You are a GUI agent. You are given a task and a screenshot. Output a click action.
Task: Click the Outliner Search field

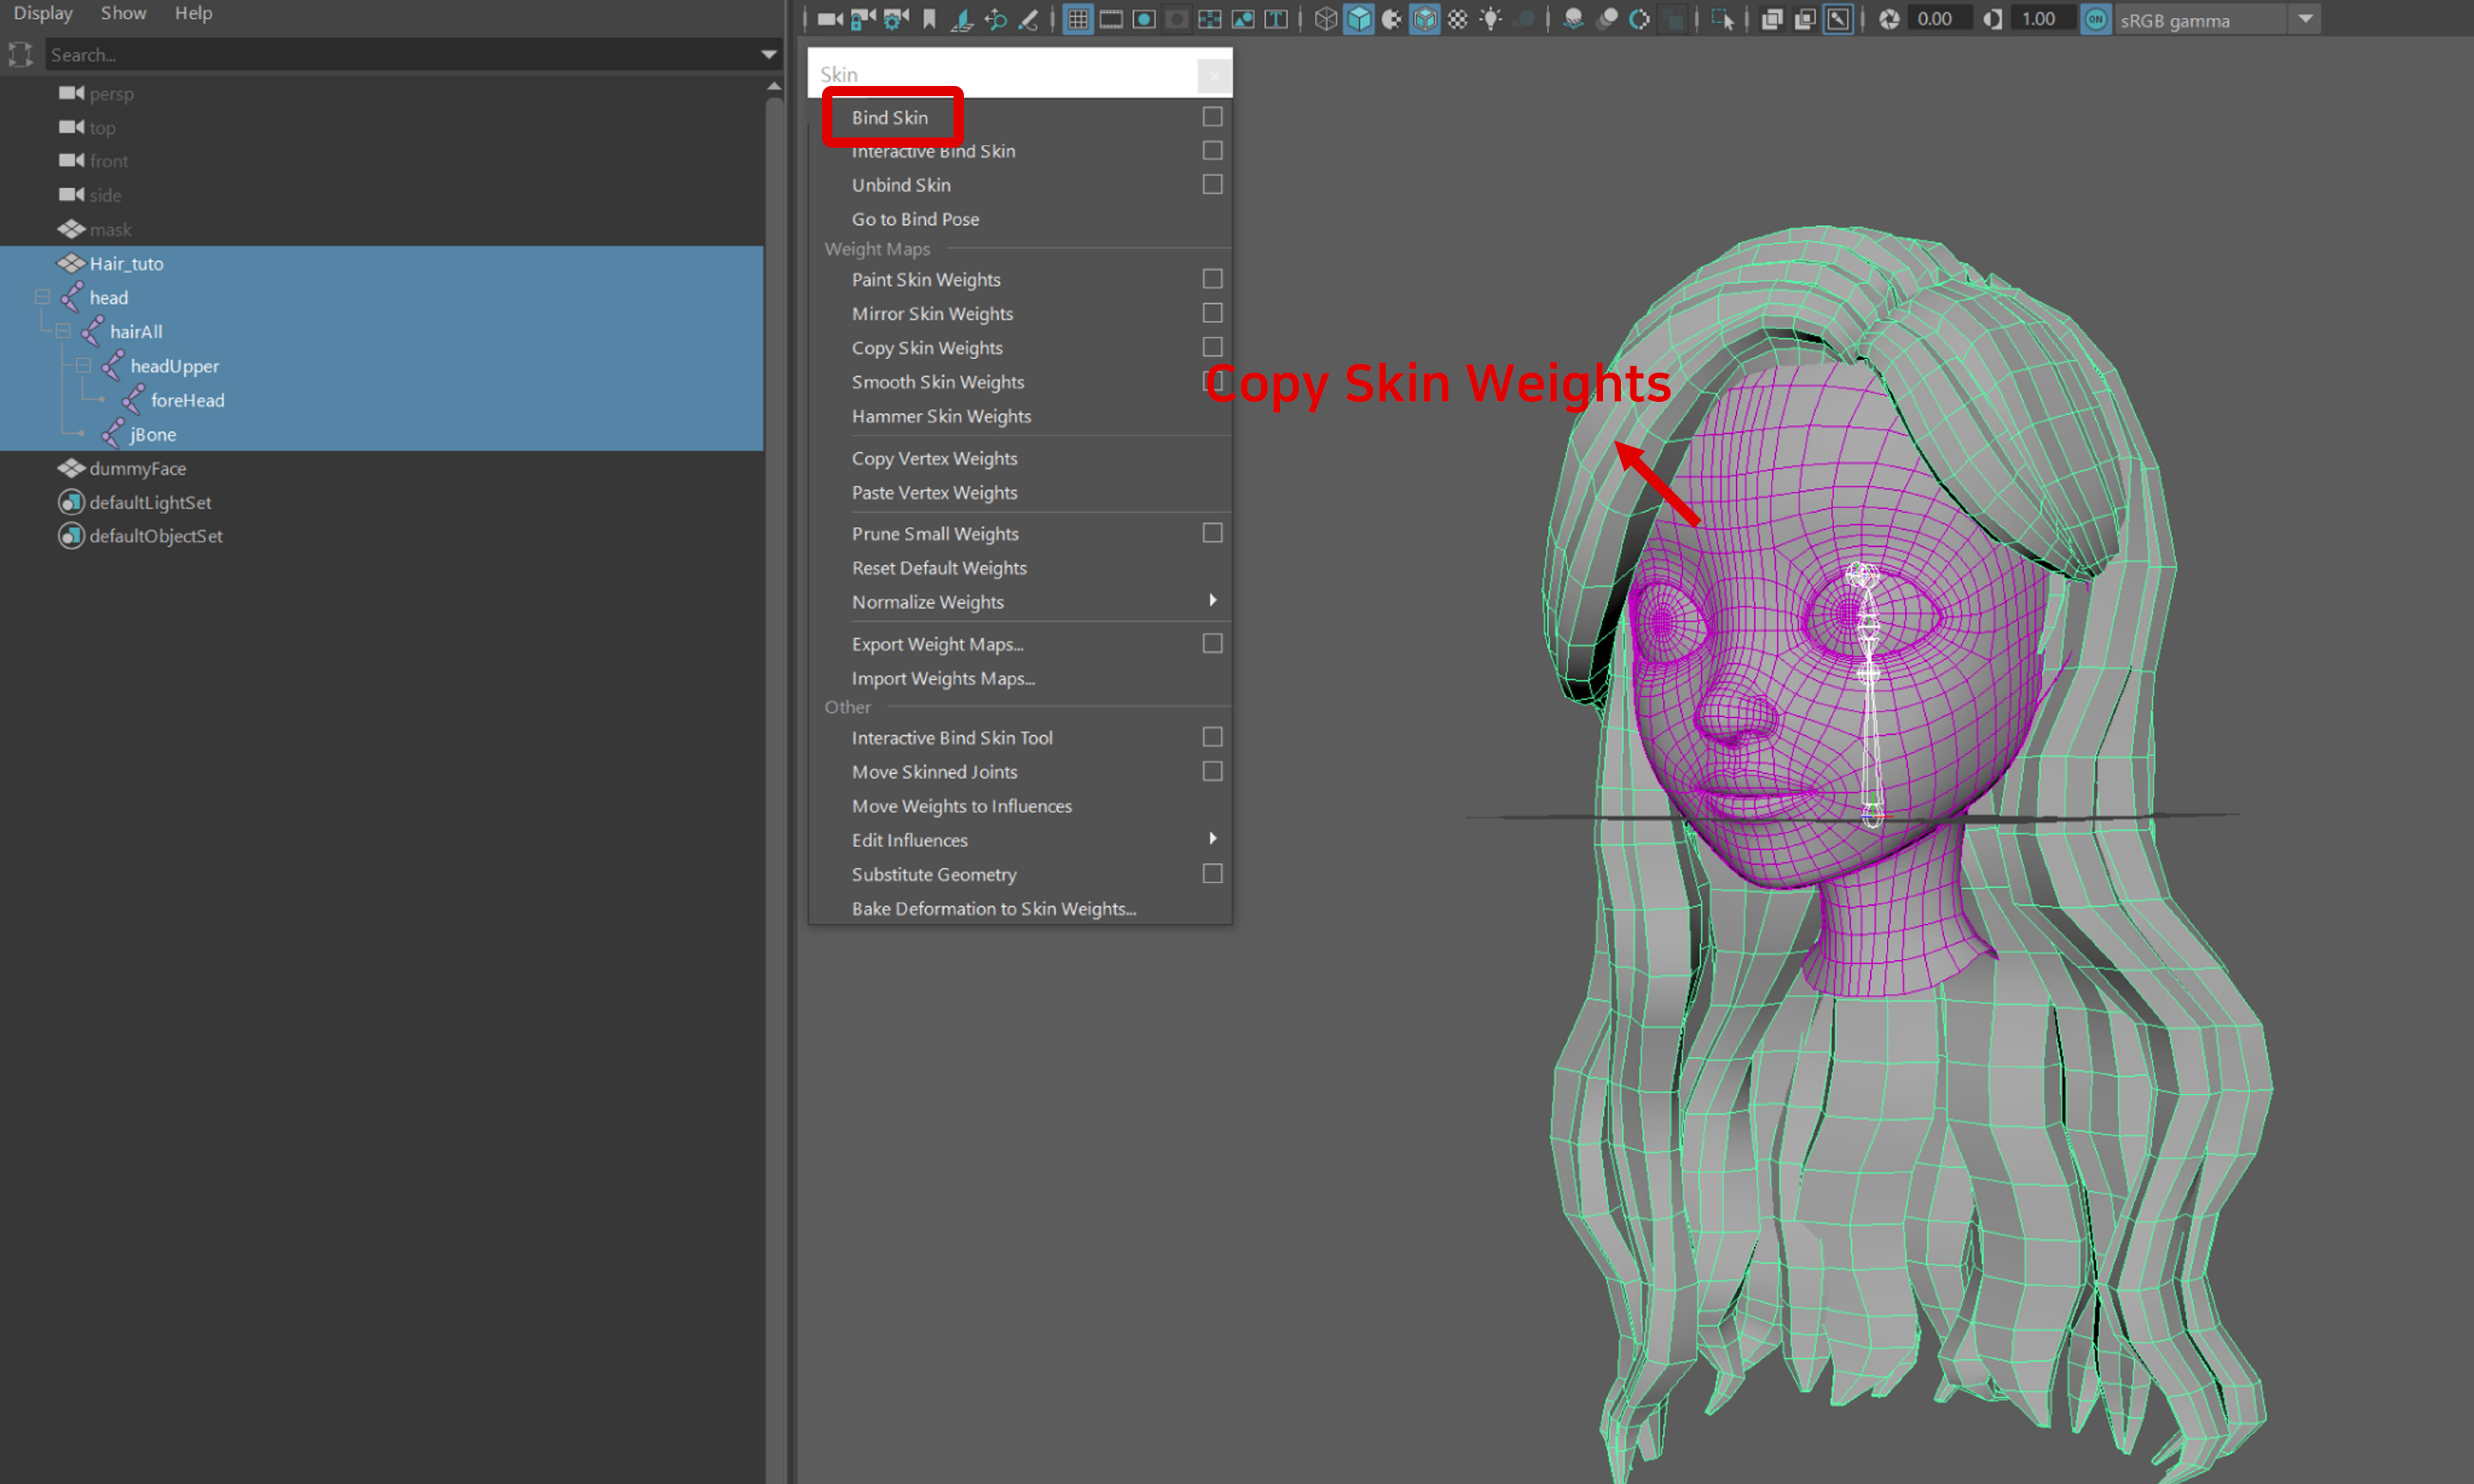point(400,55)
